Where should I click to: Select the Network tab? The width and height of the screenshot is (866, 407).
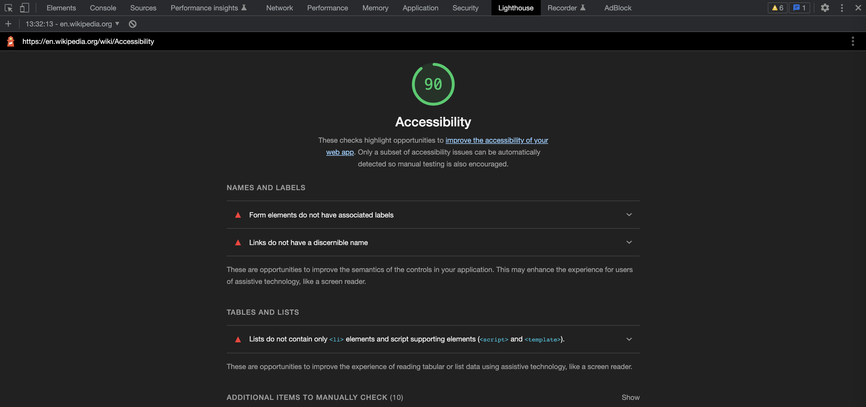280,8
